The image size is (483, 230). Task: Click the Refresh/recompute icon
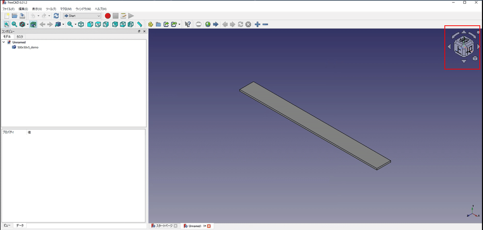click(x=56, y=16)
